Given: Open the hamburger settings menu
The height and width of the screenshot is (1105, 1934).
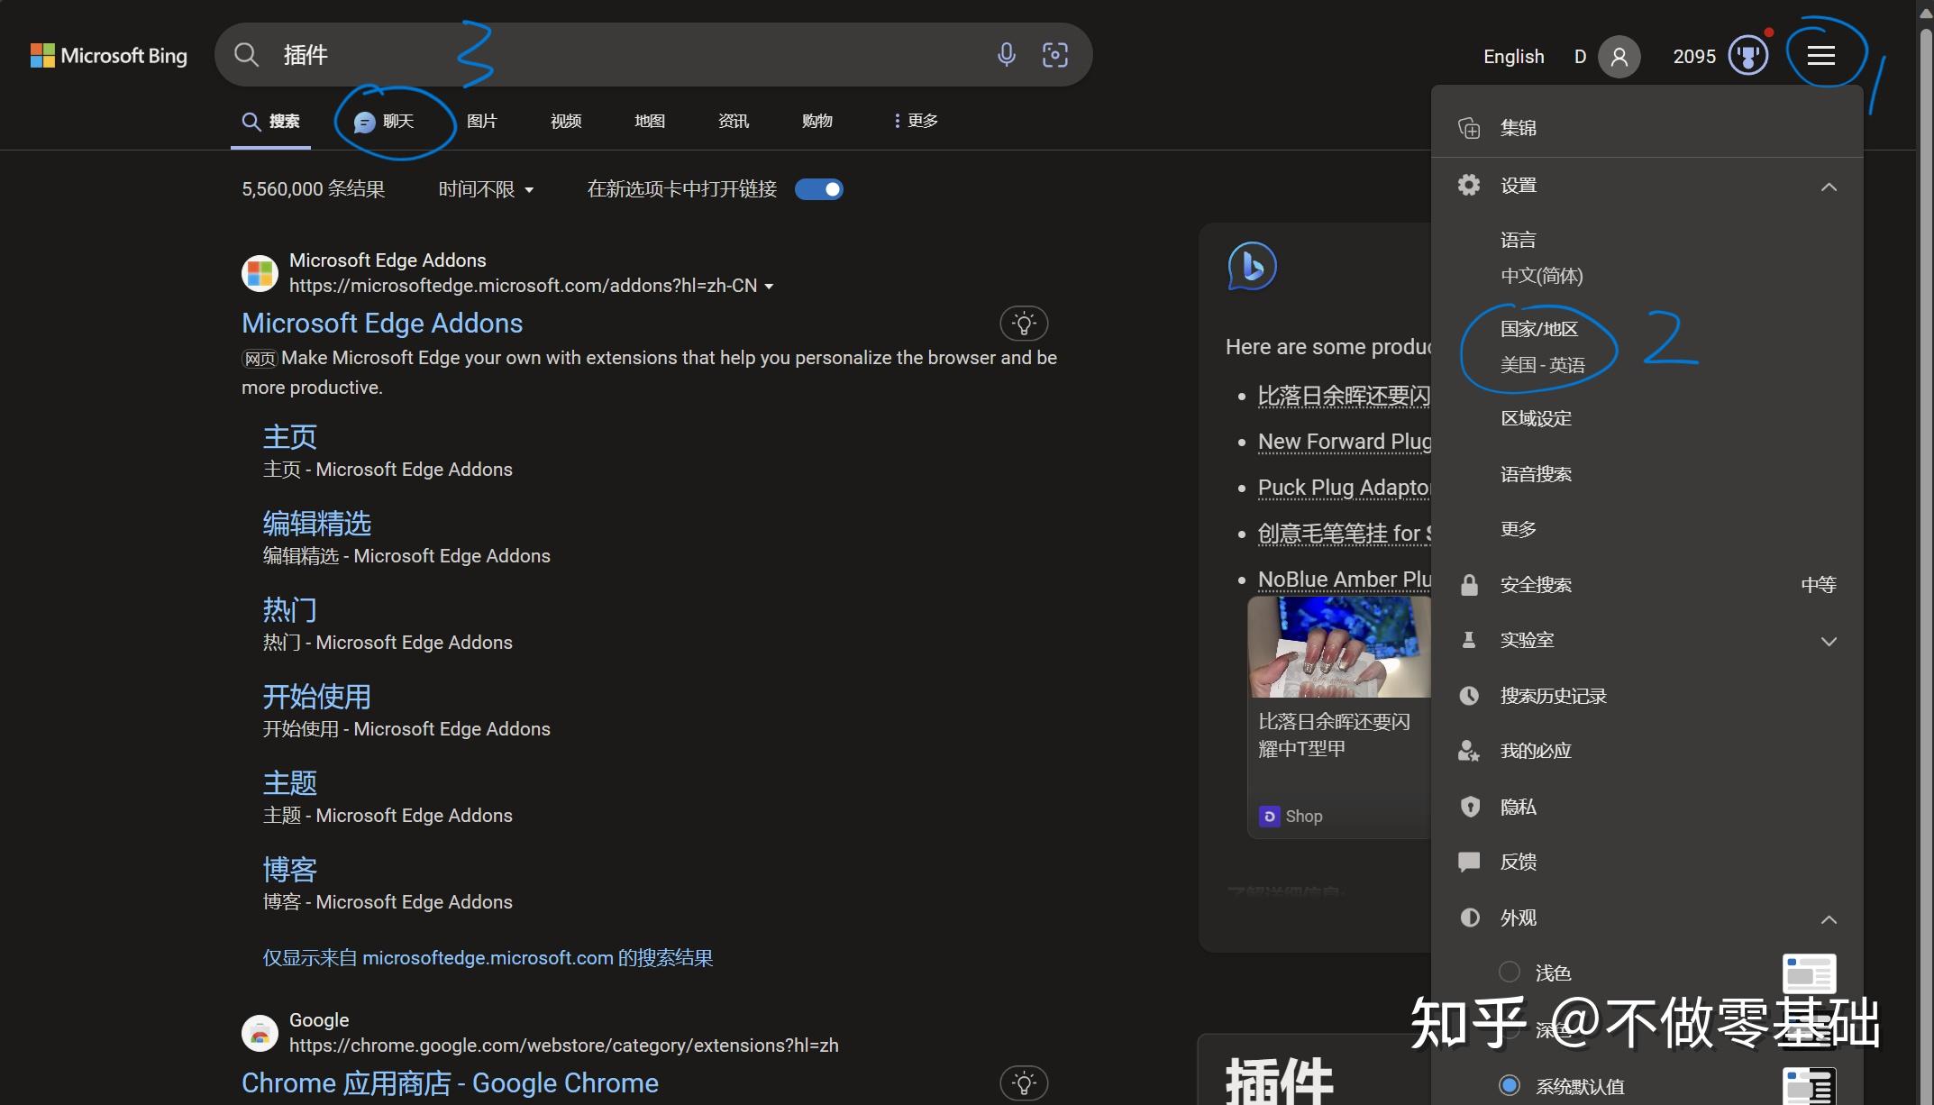Looking at the screenshot, I should point(1821,56).
